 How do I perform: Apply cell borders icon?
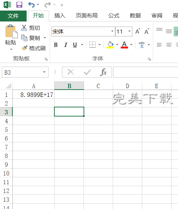(x=92, y=44)
